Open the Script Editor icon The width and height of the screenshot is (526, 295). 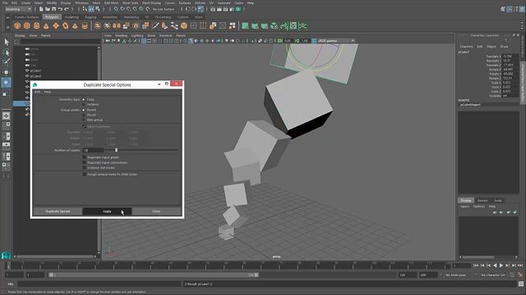click(x=520, y=284)
